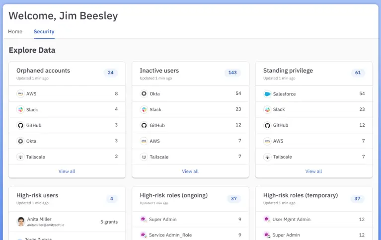Open the GitHub row in Standing privilege
The image size is (381, 240).
pos(313,126)
